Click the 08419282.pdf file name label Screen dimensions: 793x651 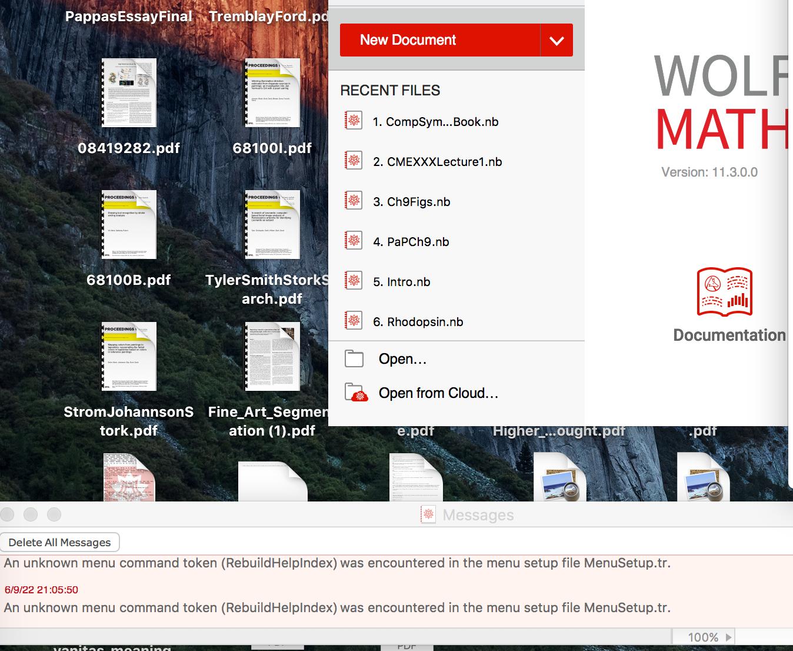pos(129,148)
